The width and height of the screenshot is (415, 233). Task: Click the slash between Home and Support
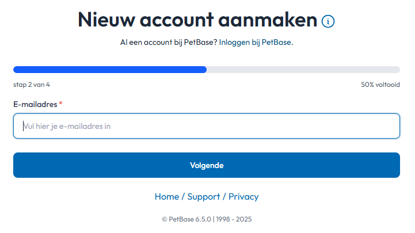(183, 196)
